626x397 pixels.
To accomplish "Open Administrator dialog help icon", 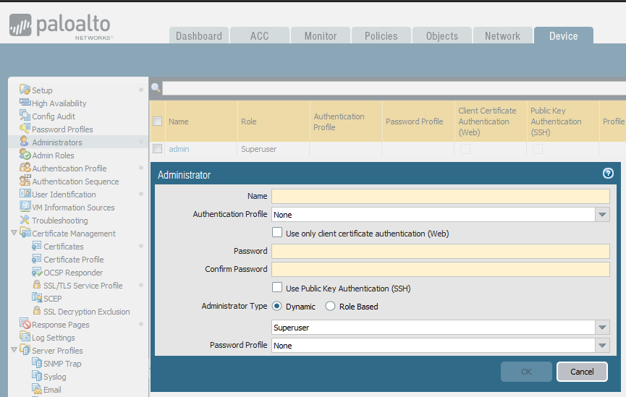I will (608, 173).
